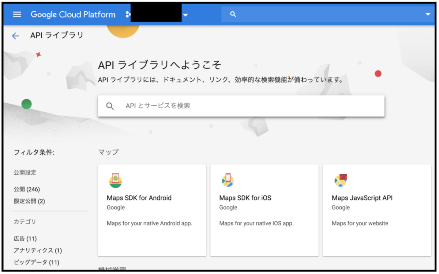
Task: Filter by 限定公開 (2)
Action: pos(29,201)
